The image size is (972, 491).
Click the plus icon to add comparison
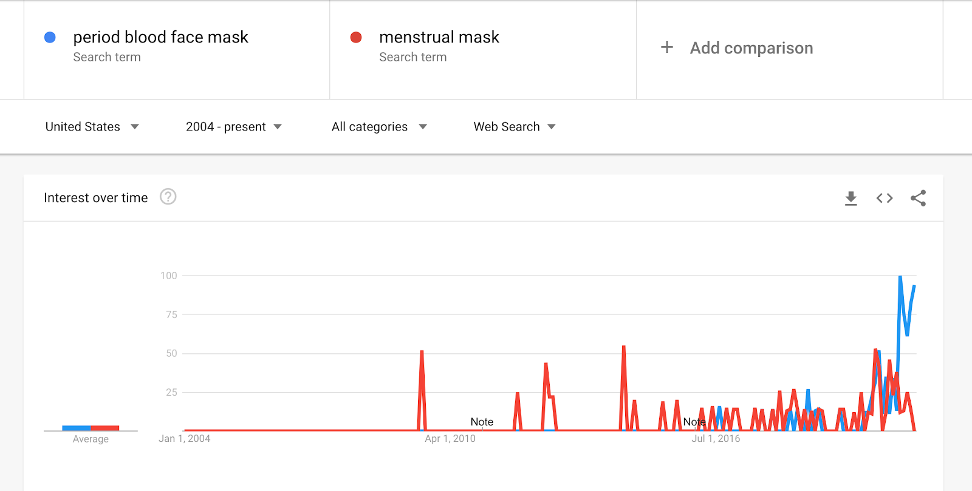tap(666, 47)
